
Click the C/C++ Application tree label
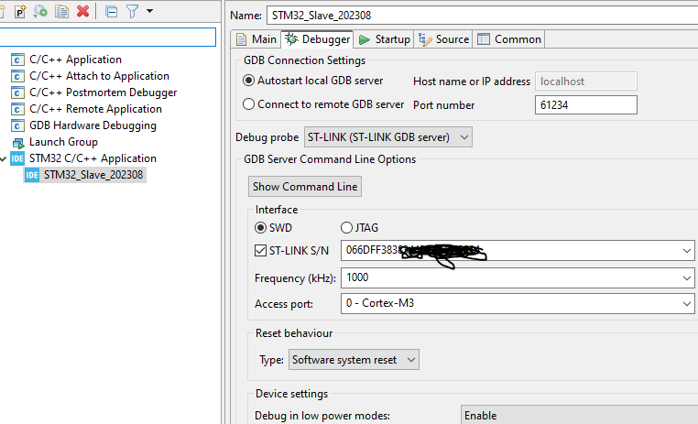coord(75,60)
